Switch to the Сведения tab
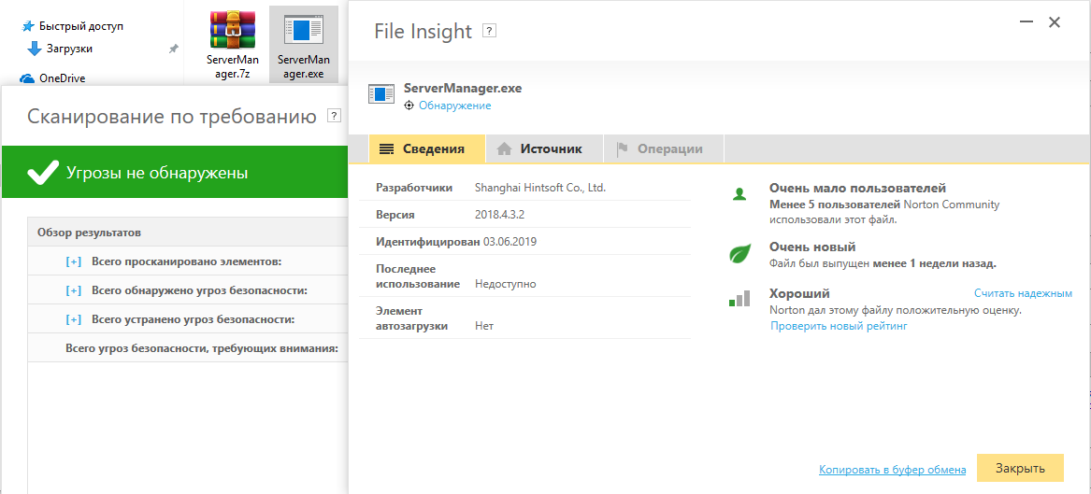The height and width of the screenshot is (494, 1091). click(426, 148)
